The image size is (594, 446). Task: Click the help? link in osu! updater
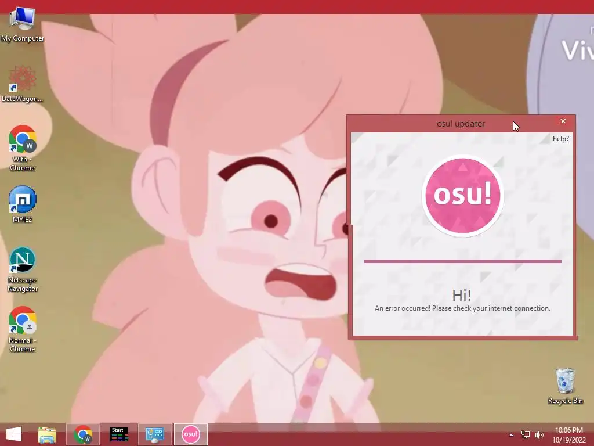[561, 139]
